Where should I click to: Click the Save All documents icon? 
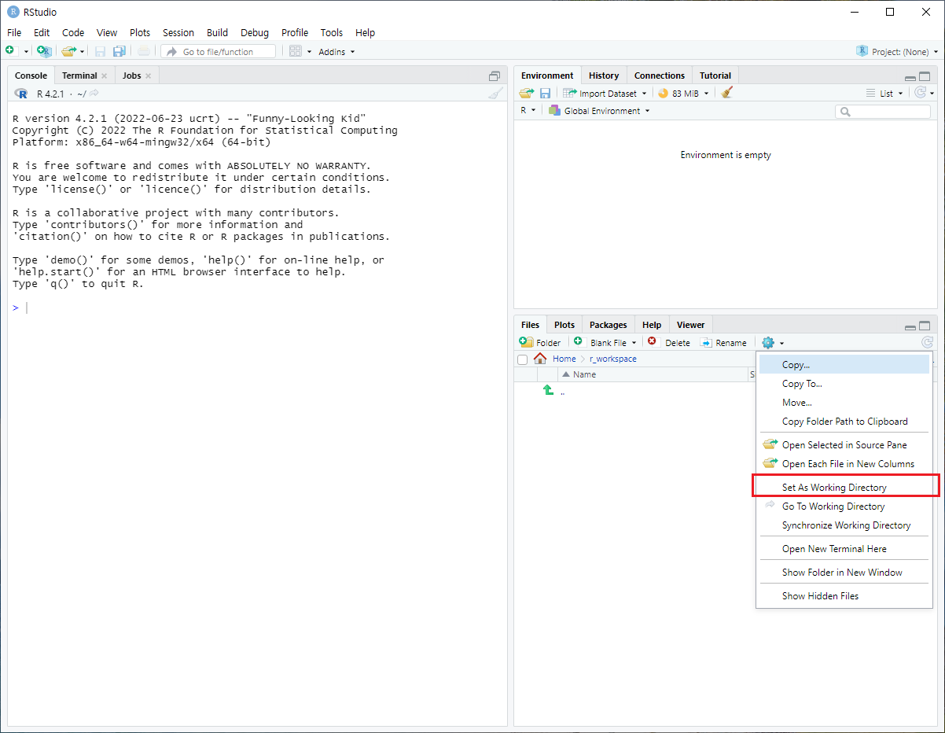120,51
